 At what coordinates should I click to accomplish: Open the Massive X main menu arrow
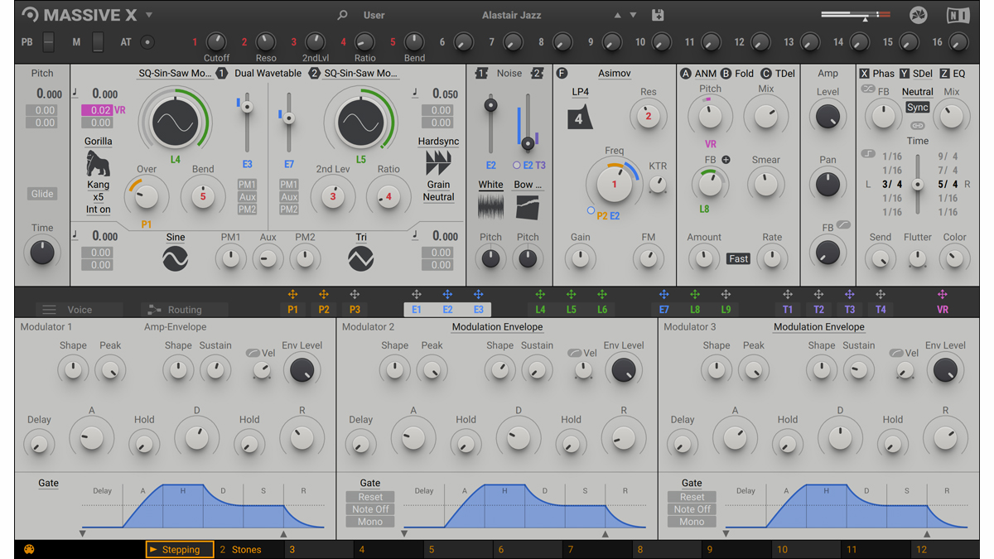[x=149, y=15]
